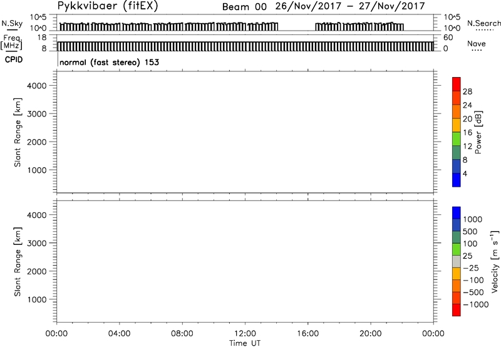Click the red bottom Velocity colorbar swatch
Viewport: 501px width, 347px height.
pyautogui.click(x=457, y=310)
